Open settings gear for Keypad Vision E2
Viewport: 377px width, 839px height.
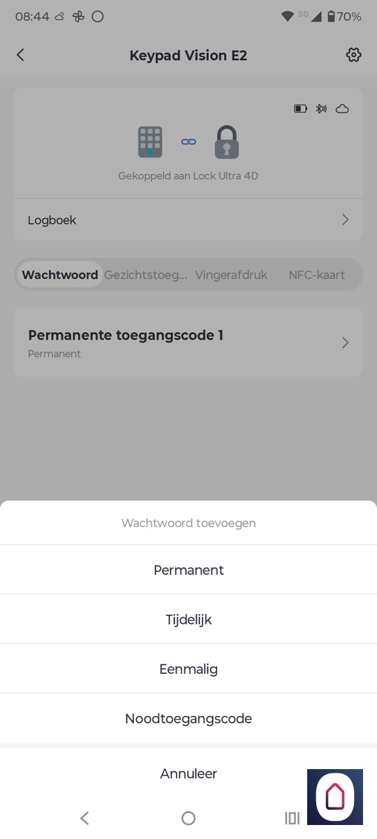click(x=354, y=55)
